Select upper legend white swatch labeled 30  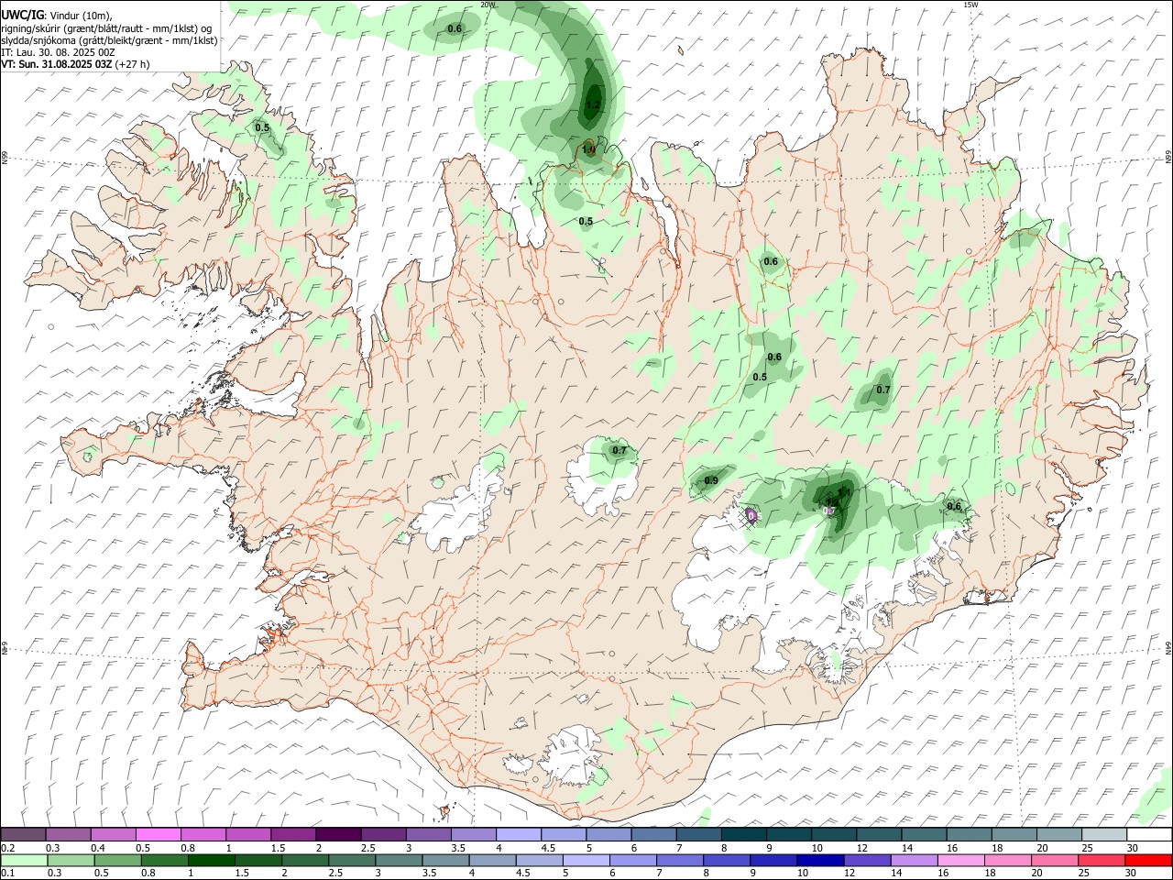click(1150, 834)
